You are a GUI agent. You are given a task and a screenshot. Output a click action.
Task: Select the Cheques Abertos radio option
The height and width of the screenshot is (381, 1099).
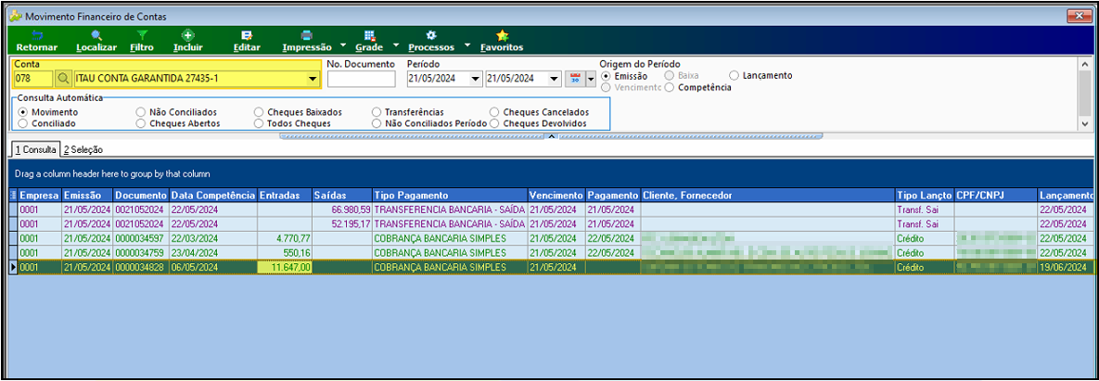(x=141, y=123)
